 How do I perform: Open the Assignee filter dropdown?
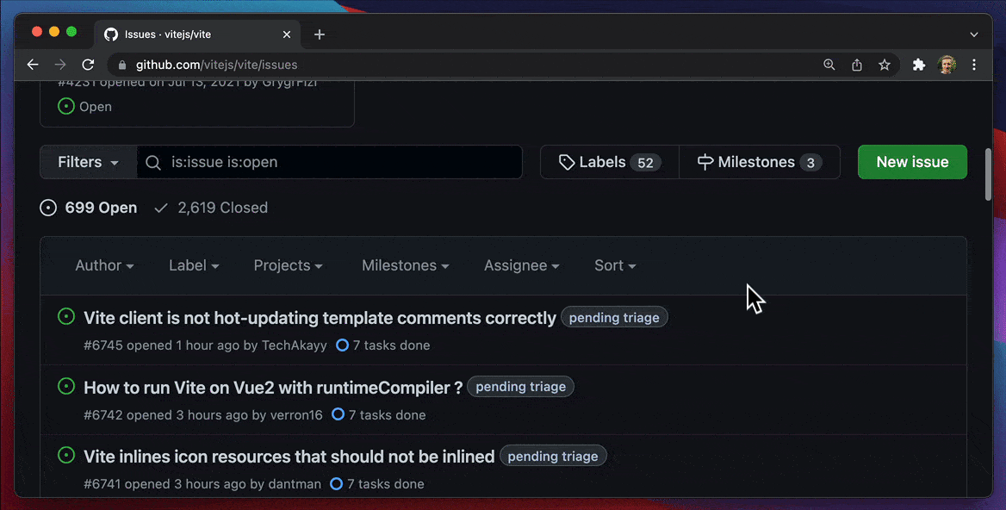521,265
